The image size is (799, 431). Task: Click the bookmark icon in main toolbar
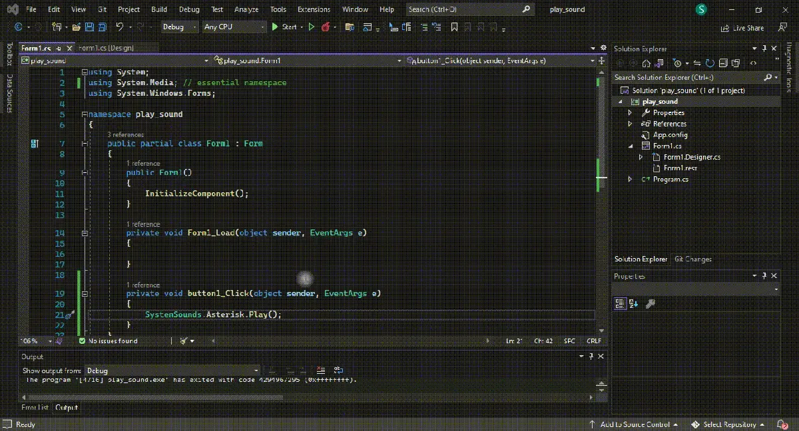(x=454, y=27)
